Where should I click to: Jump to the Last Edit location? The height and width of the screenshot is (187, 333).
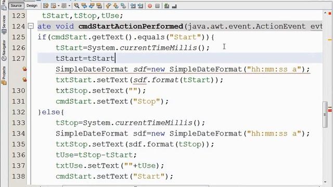[46, 6]
